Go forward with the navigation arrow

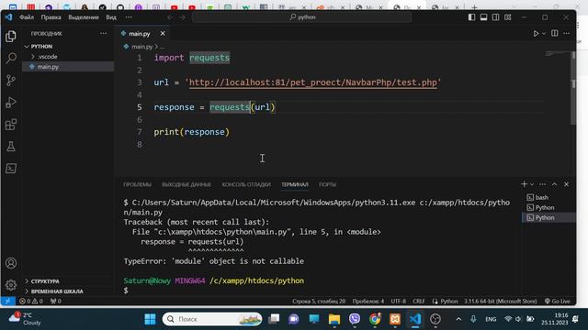(182, 17)
